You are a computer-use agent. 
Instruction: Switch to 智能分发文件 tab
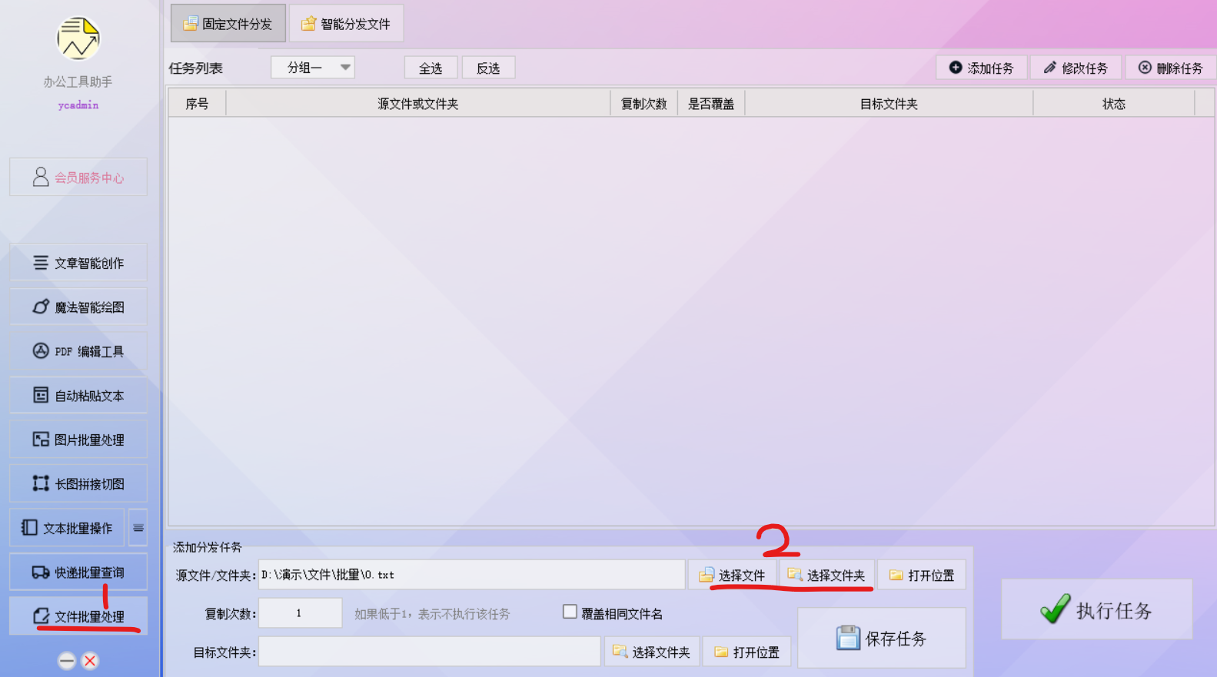click(346, 24)
